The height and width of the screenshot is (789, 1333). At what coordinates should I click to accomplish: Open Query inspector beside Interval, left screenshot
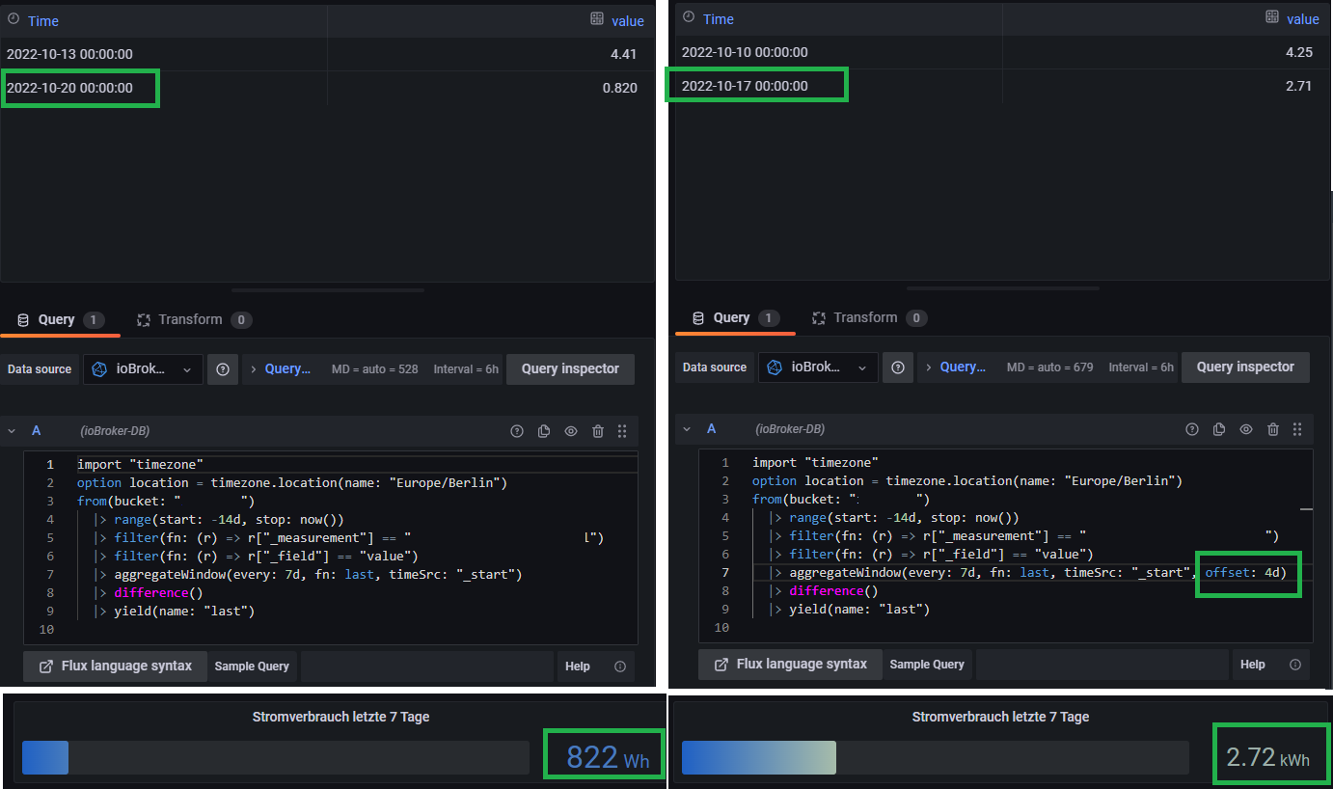click(x=570, y=369)
